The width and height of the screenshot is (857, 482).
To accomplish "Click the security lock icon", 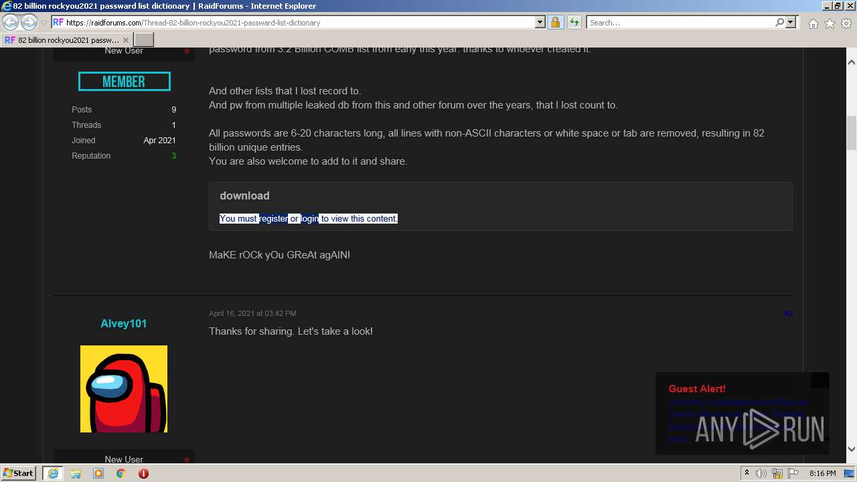I will tap(555, 22).
